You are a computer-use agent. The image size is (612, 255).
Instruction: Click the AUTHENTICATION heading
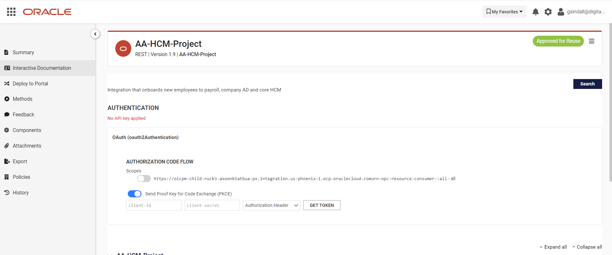(x=133, y=108)
